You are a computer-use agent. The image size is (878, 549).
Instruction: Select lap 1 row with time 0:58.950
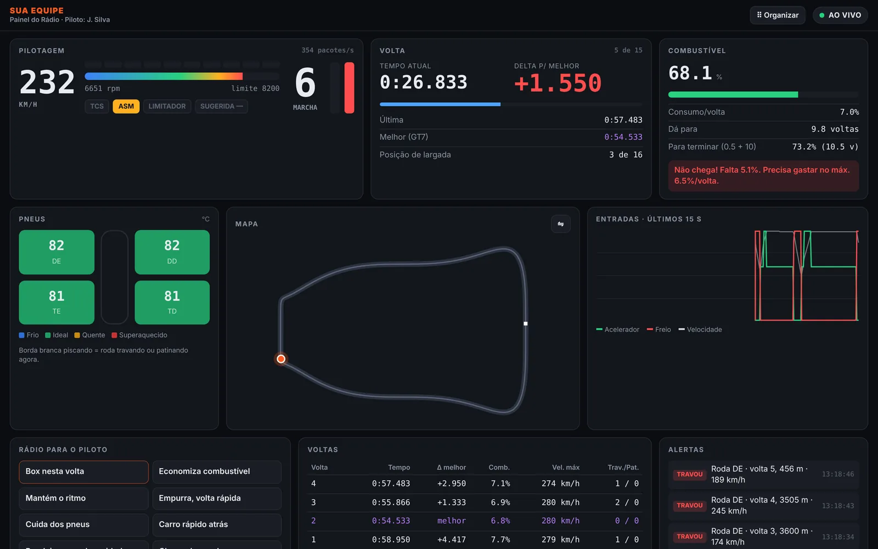point(475,540)
